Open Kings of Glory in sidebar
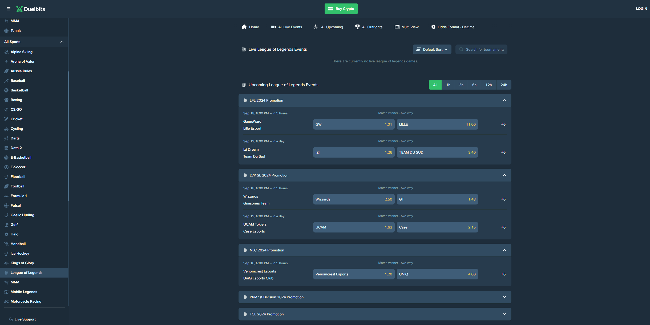Viewport: 650px width, 325px height. pos(34,263)
